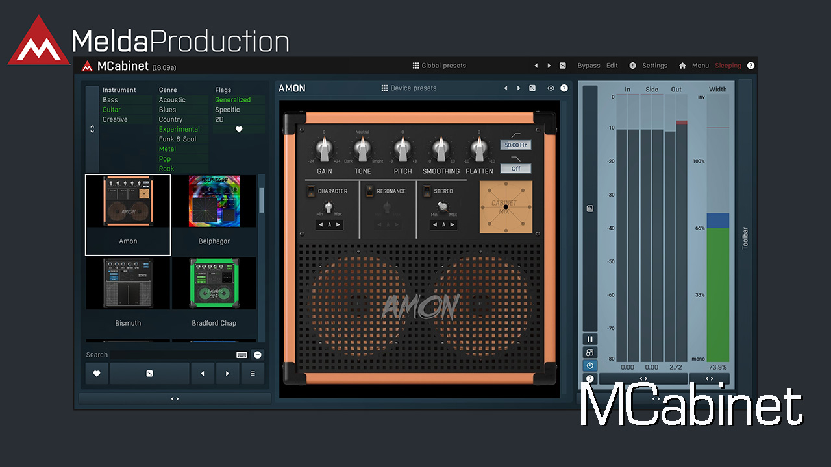This screenshot has width=831, height=467.
Task: Expand the Toolbar side panel
Action: coord(745,239)
